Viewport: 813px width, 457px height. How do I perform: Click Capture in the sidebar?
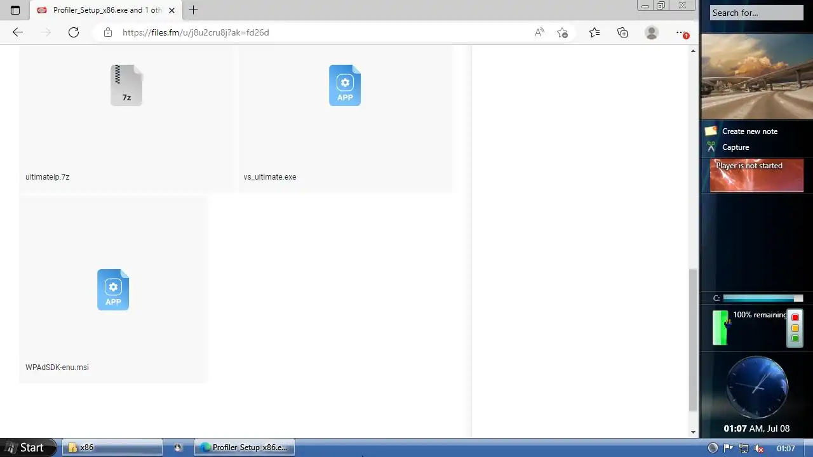[x=736, y=147]
